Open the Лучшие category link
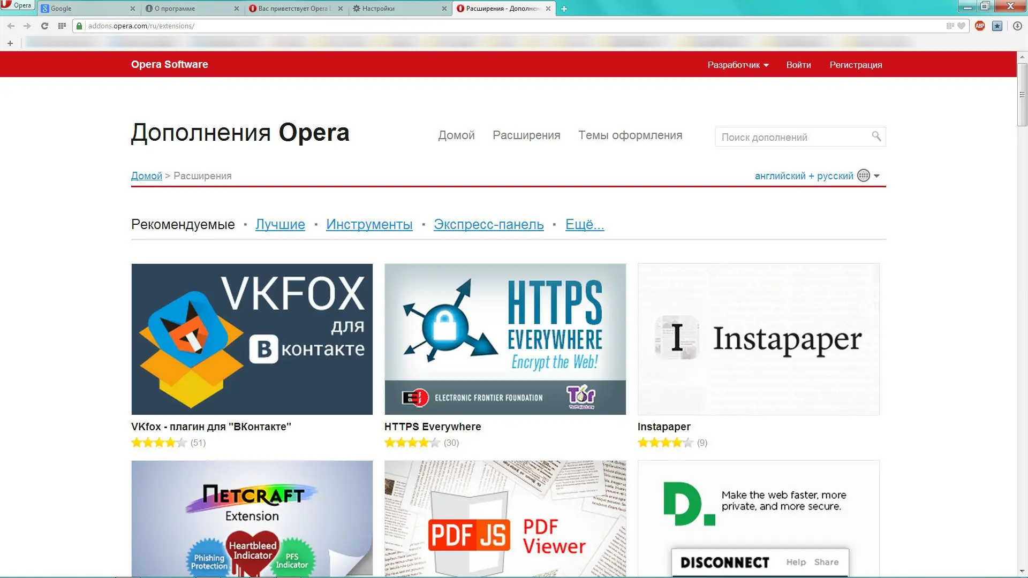This screenshot has height=578, width=1028. (x=280, y=224)
